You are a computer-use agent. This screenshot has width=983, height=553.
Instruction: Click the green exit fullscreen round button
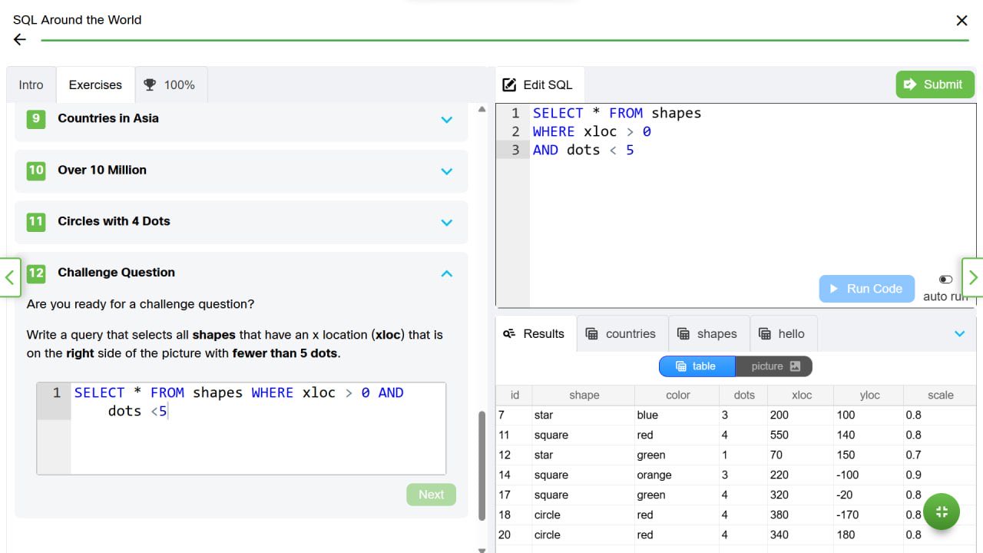click(x=942, y=512)
